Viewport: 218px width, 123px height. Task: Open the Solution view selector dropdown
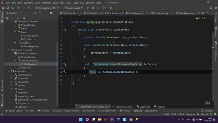tap(14, 13)
